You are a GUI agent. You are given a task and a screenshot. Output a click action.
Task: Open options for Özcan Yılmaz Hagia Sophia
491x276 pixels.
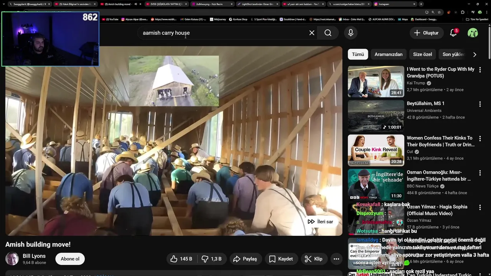click(x=479, y=207)
